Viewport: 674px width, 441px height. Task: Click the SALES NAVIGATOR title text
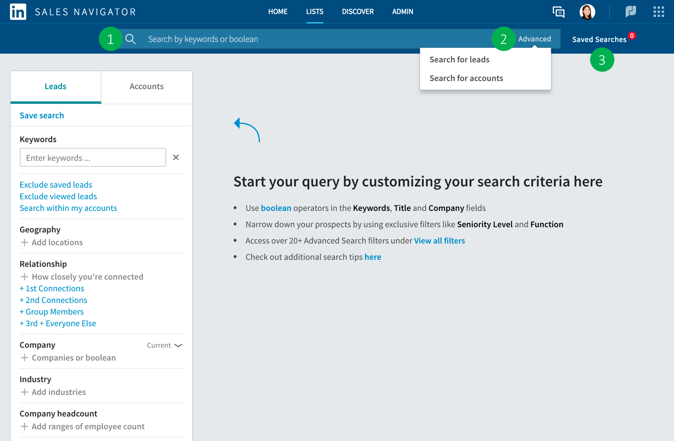85,12
